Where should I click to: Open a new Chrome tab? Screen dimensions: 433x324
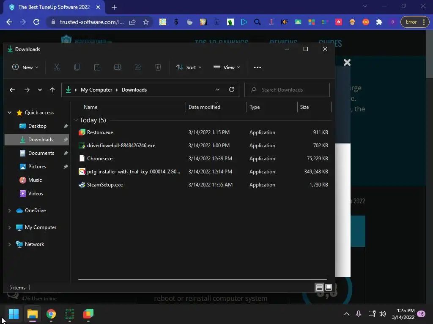tap(114, 7)
